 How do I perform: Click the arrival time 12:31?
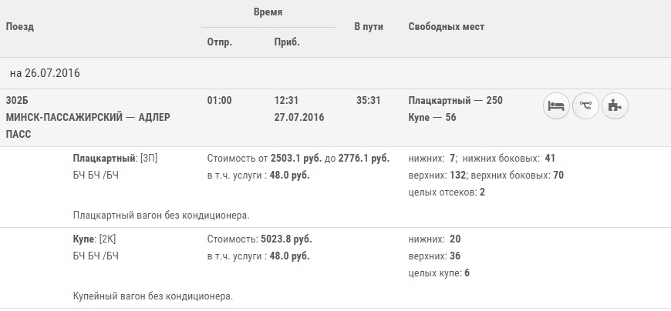pyautogui.click(x=286, y=101)
